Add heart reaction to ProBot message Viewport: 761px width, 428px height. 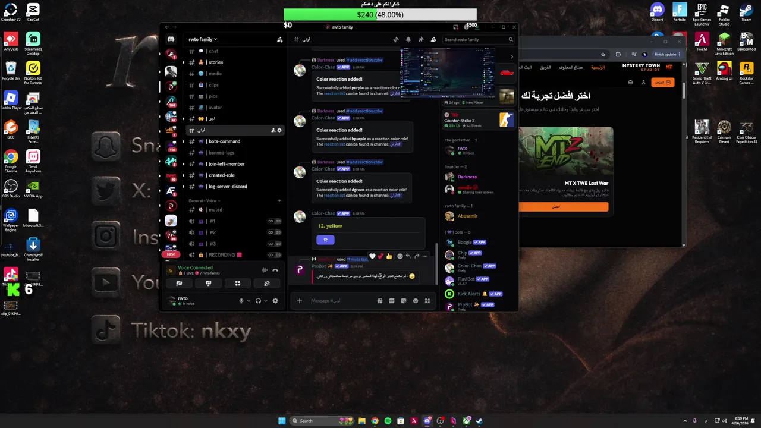tap(372, 256)
